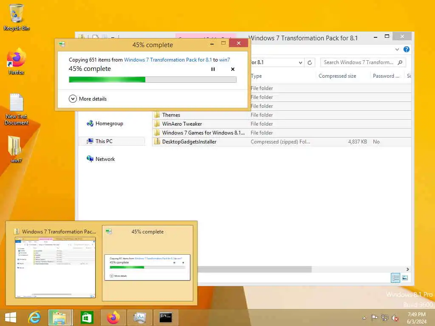Open the address bar history dropdown
This screenshot has height=326, width=435.
click(300, 63)
